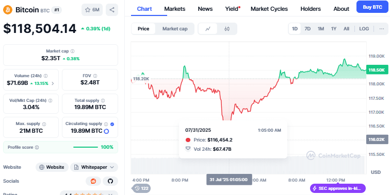The image size is (390, 195).
Task: Open the Website link button
Action: (52, 167)
